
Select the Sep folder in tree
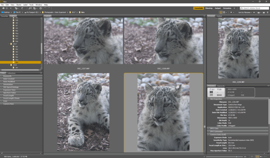point(17,41)
